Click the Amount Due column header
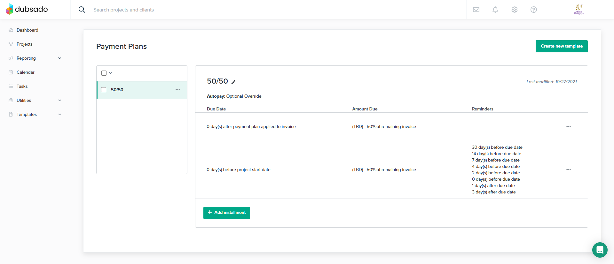The image size is (614, 264). tap(365, 109)
